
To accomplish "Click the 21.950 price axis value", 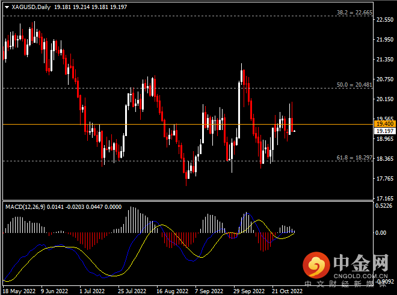I will pos(385,40).
